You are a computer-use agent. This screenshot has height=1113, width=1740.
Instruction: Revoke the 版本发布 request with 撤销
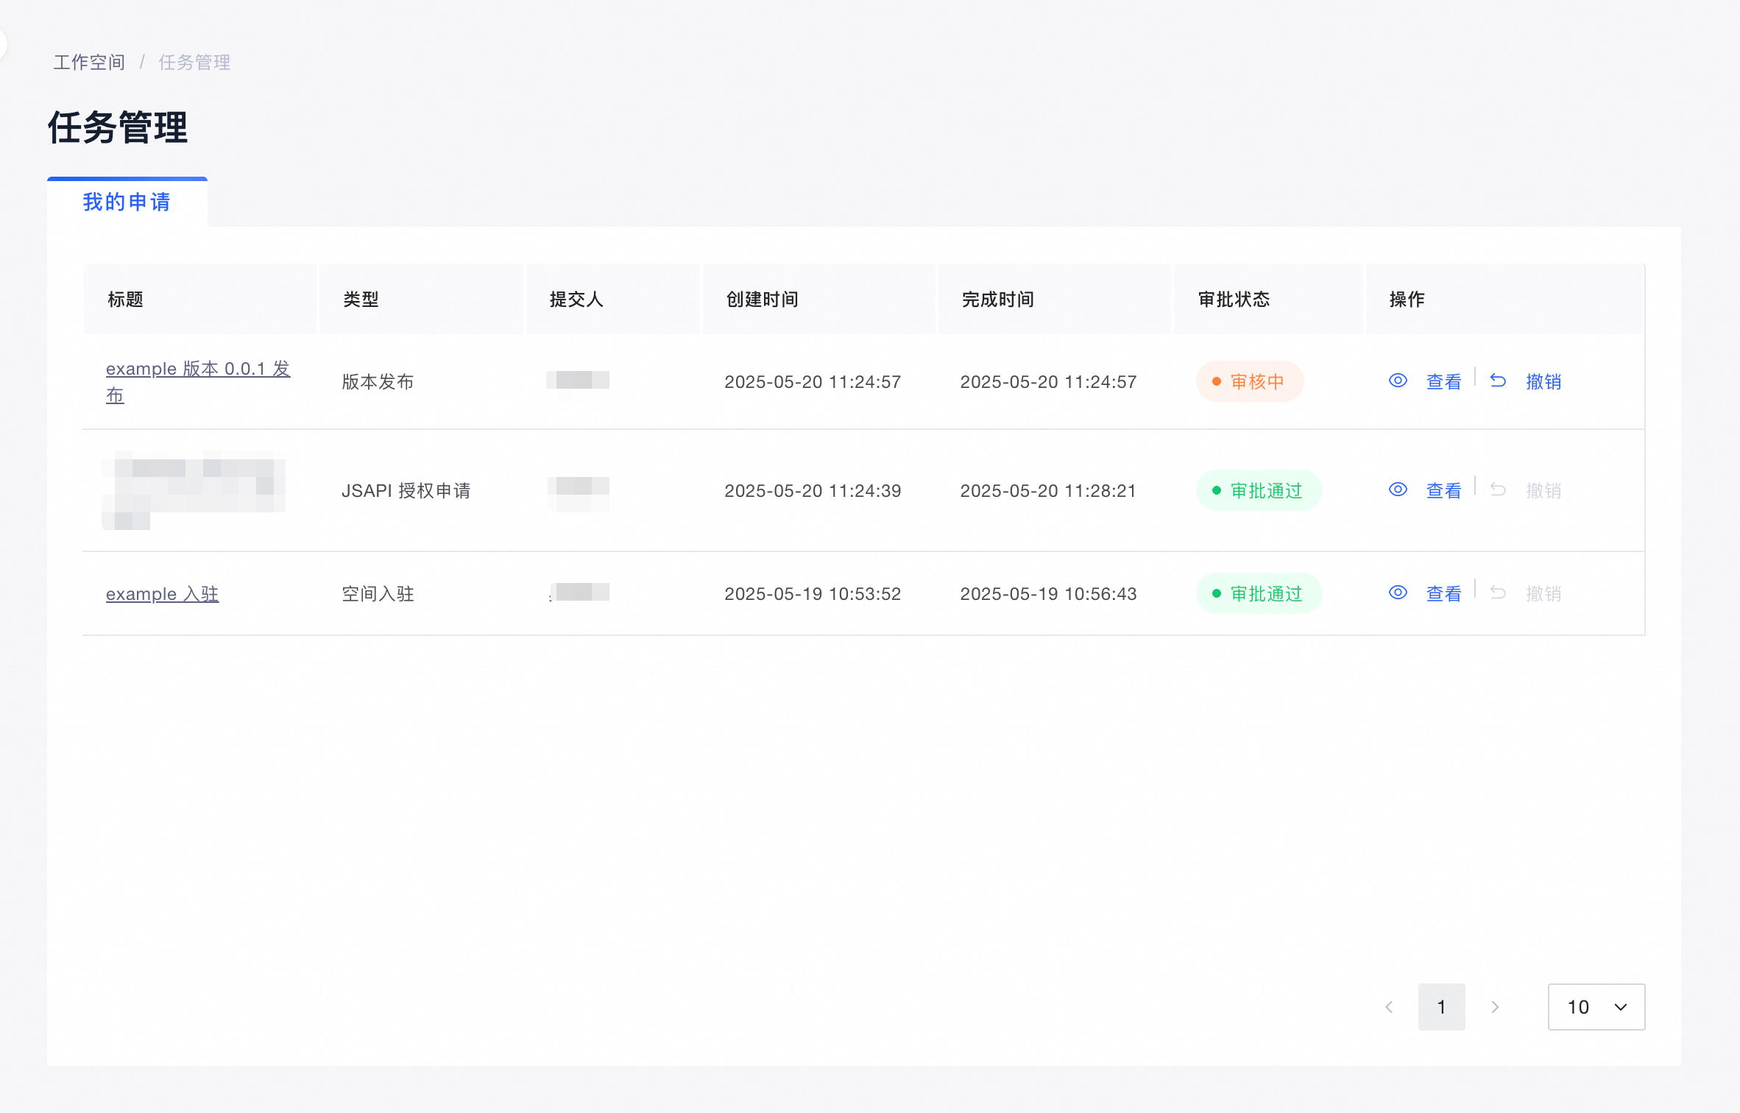[x=1543, y=381]
